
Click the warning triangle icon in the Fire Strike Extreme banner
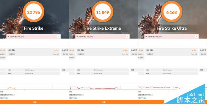[x=77, y=37]
